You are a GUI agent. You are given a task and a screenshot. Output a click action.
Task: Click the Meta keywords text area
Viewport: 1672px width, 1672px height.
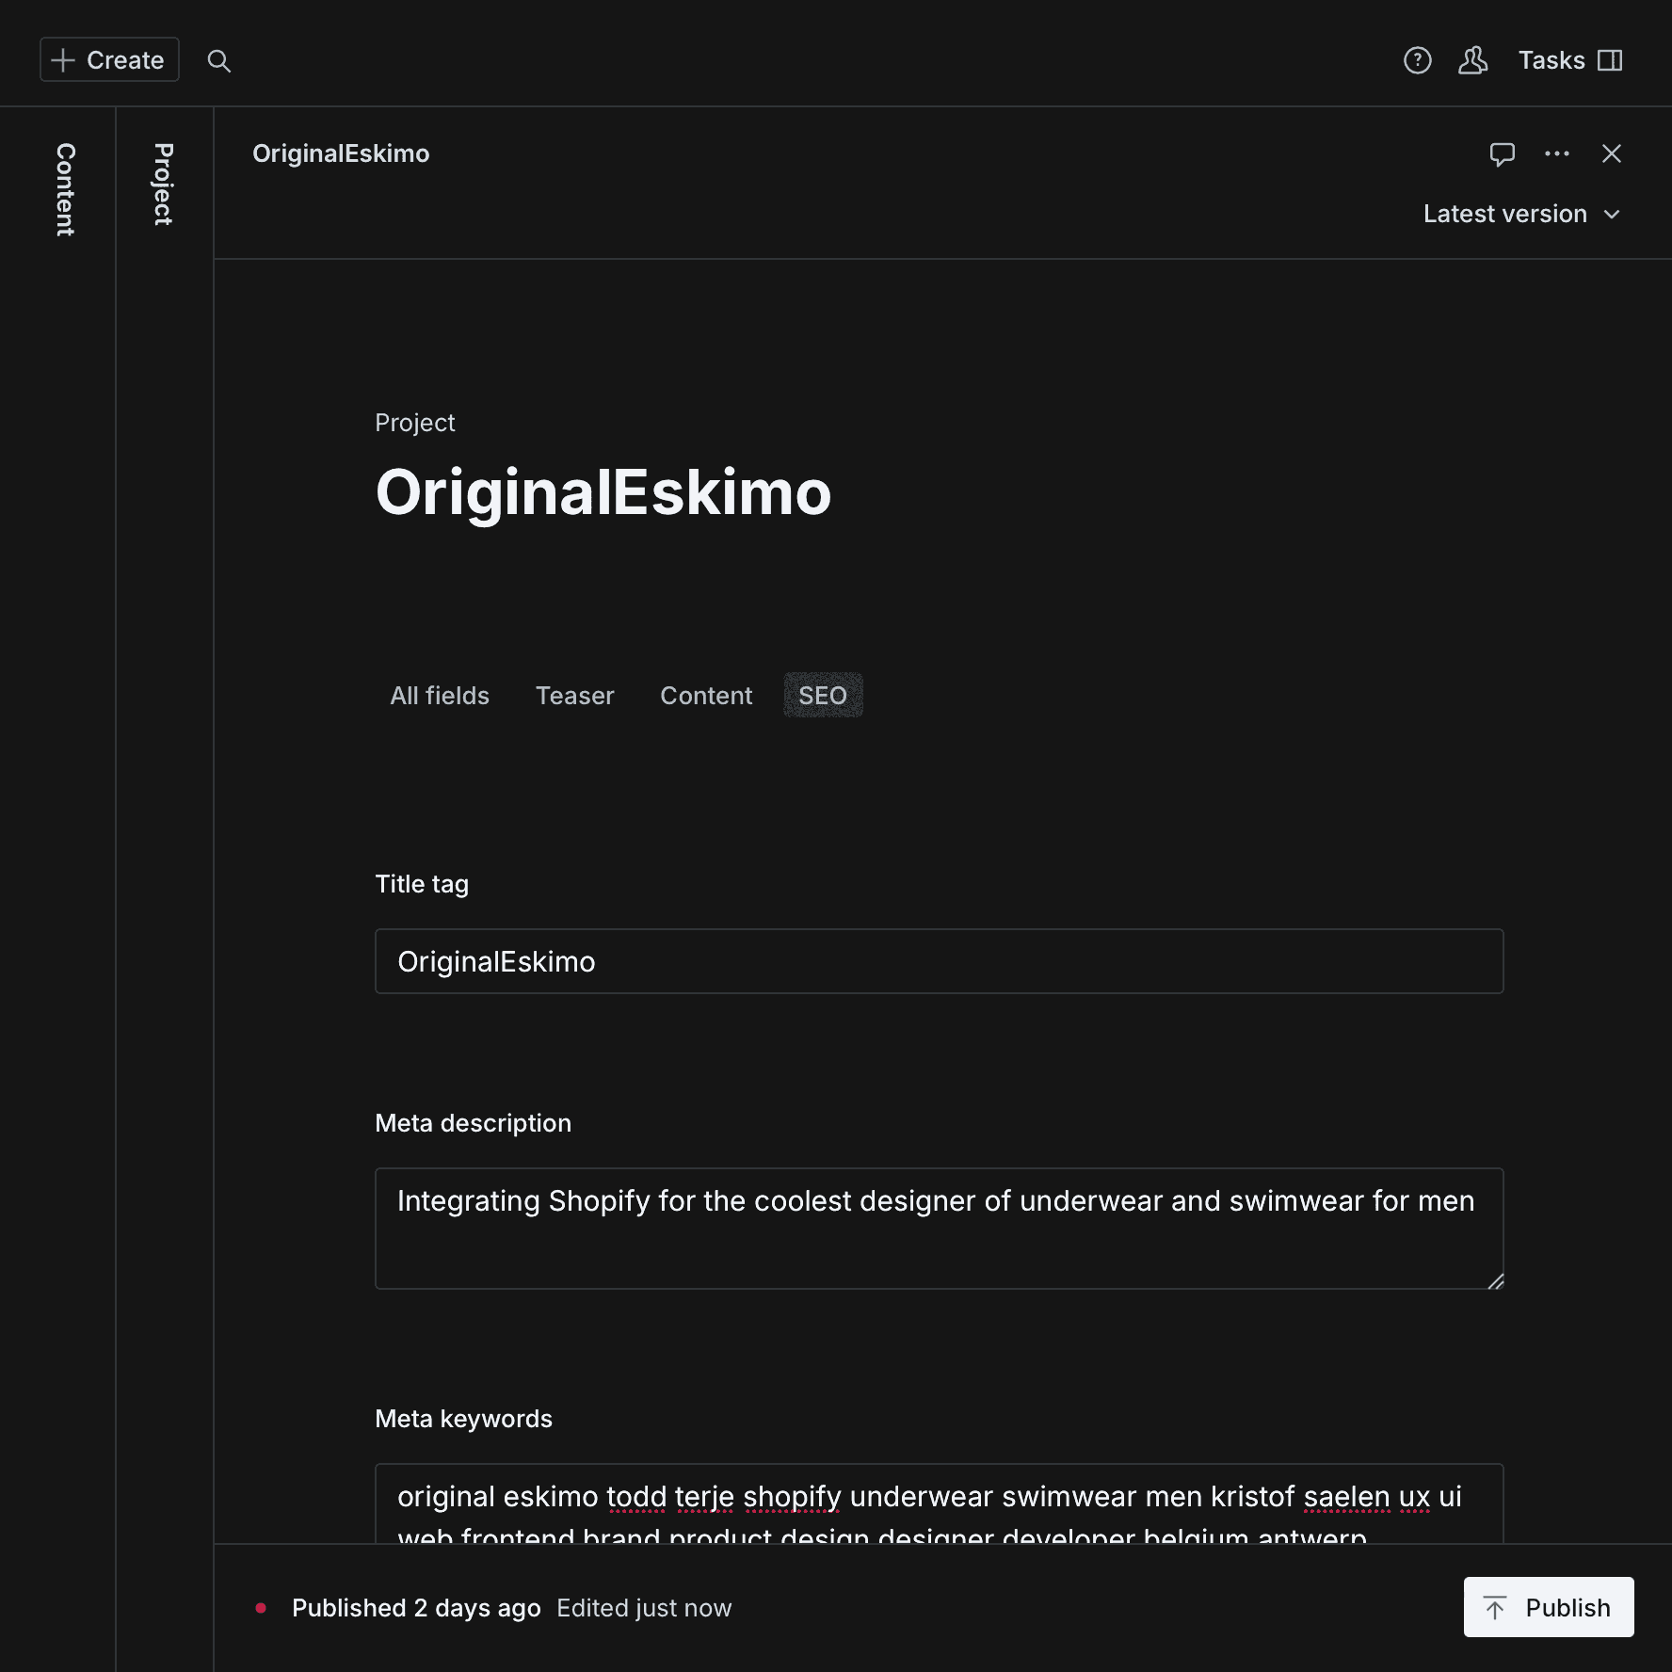[x=940, y=1503]
